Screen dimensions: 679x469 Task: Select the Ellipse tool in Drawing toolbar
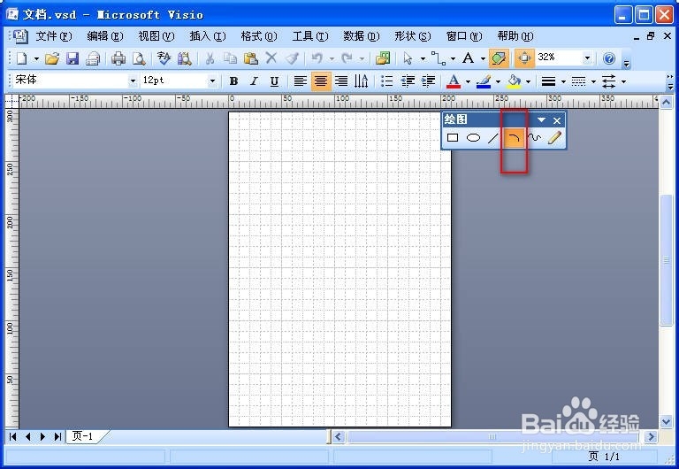click(473, 138)
